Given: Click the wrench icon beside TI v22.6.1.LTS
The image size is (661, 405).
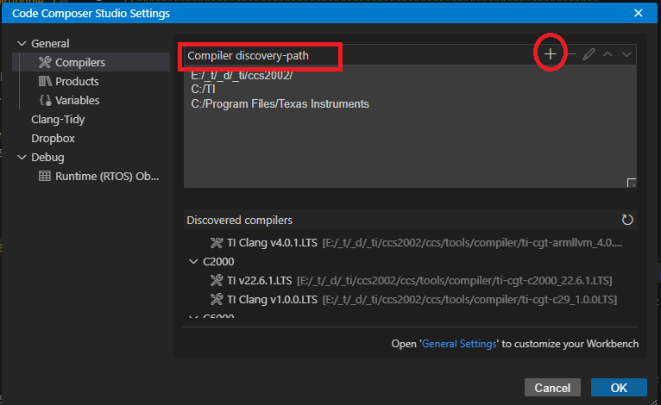Looking at the screenshot, I should pyautogui.click(x=217, y=280).
